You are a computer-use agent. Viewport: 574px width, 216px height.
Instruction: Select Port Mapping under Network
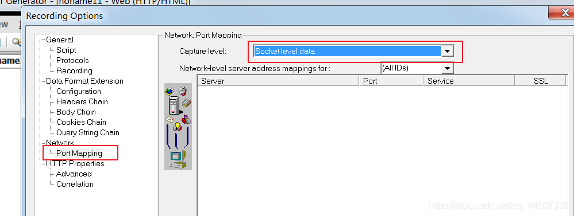pyautogui.click(x=79, y=153)
